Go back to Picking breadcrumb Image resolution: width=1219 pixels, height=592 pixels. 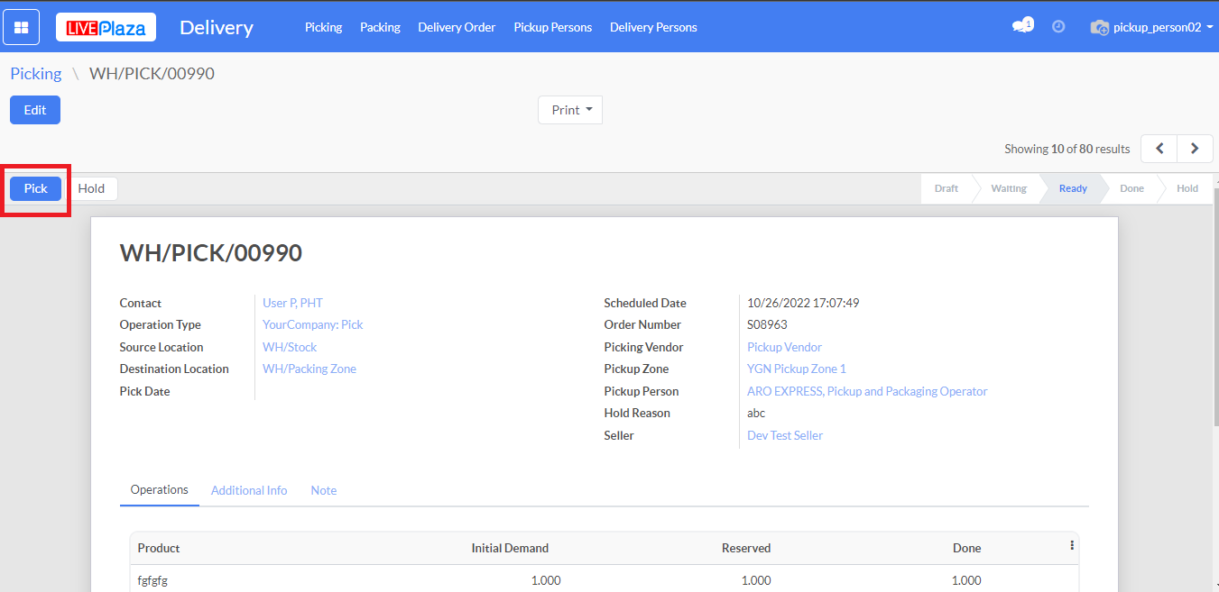click(36, 74)
